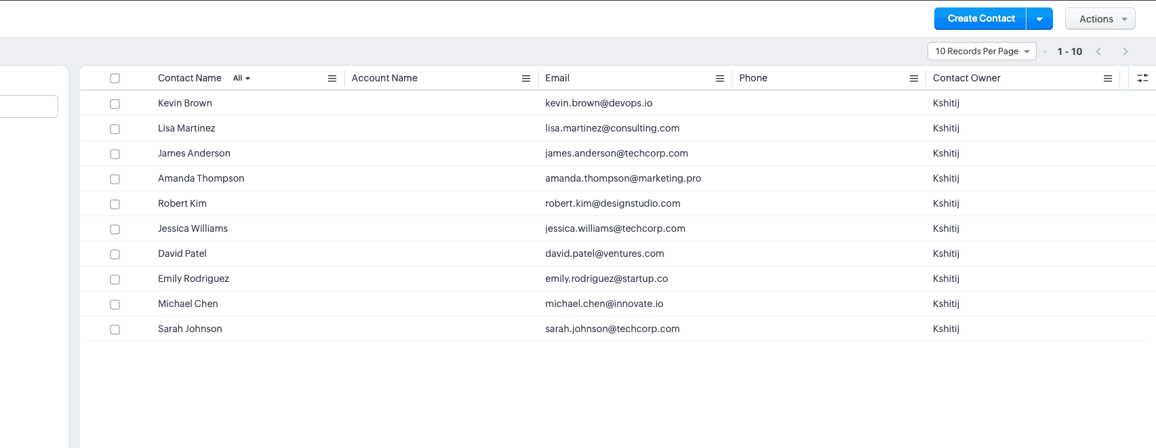Open manage columns settings icon

[x=1142, y=79]
